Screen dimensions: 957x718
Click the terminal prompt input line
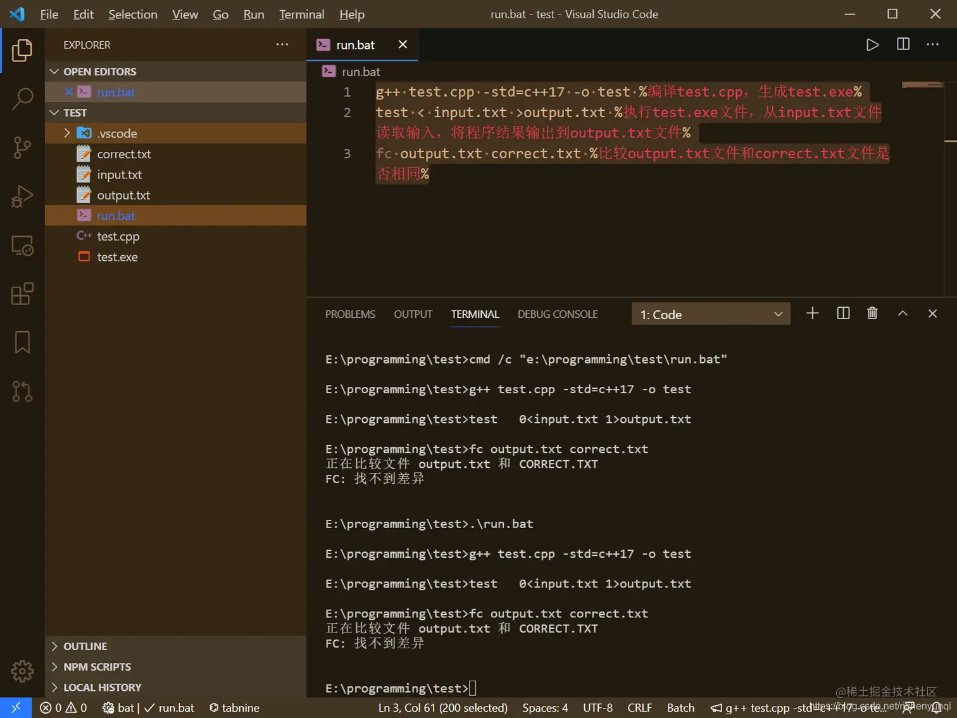pyautogui.click(x=401, y=688)
